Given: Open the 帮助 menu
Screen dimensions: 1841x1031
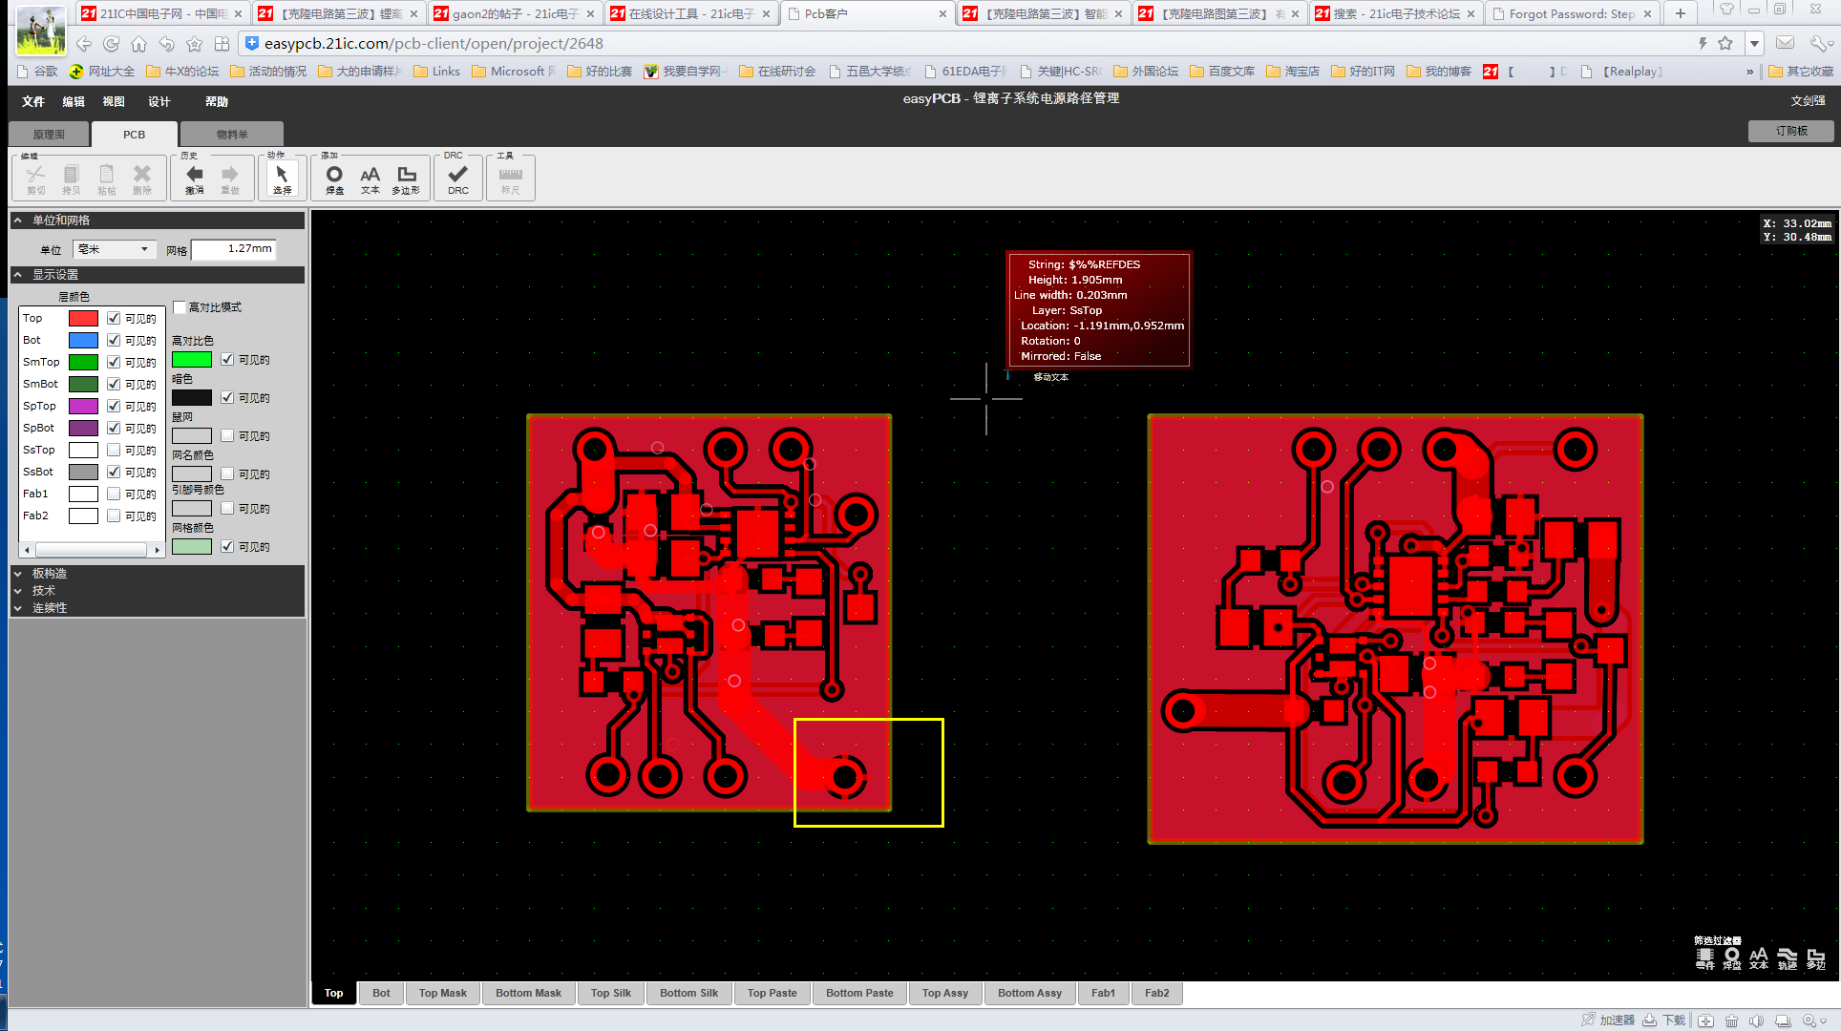Looking at the screenshot, I should [217, 101].
